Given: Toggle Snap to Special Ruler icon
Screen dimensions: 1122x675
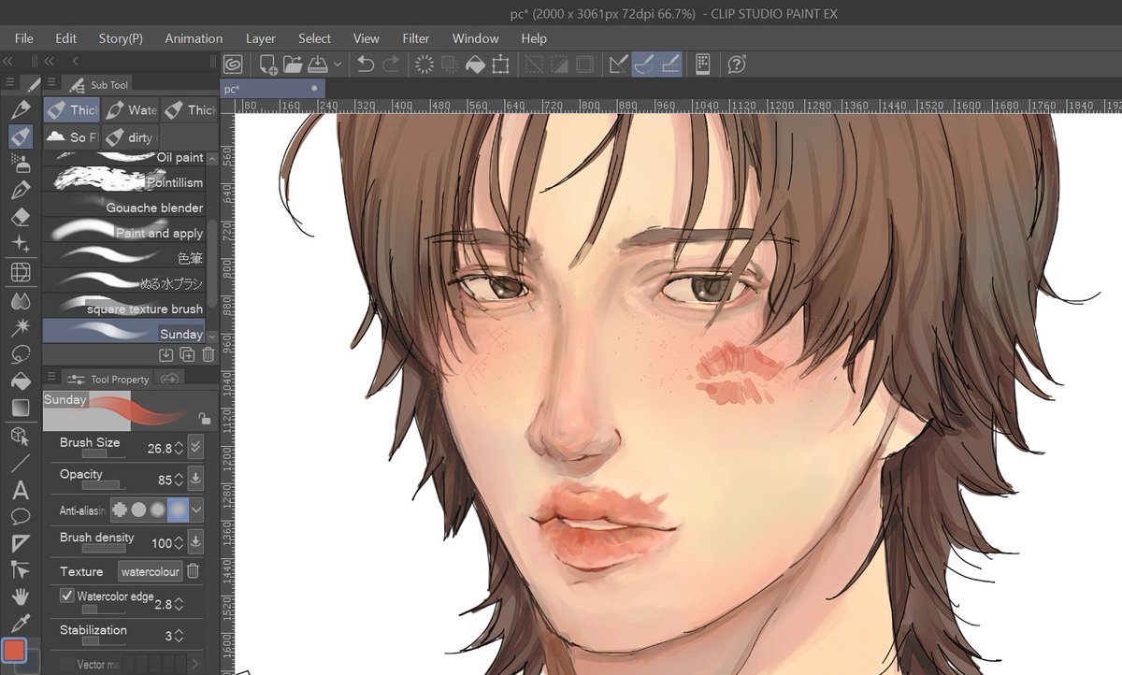Looking at the screenshot, I should (x=644, y=65).
